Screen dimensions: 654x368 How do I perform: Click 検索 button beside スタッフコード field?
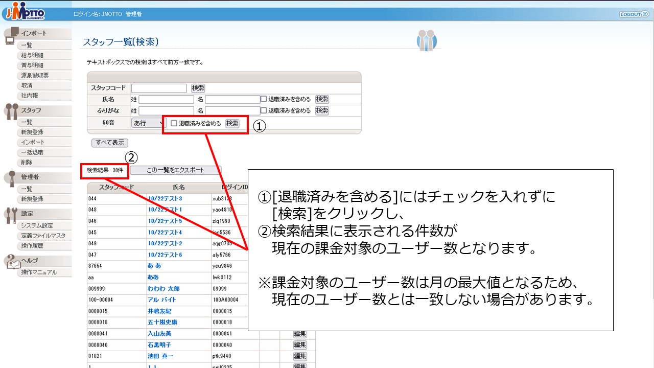tap(198, 88)
